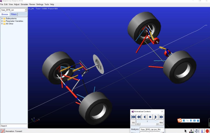This screenshot has height=133, width=210.
Task: Click the fast-forward animation button
Action: 161,117
